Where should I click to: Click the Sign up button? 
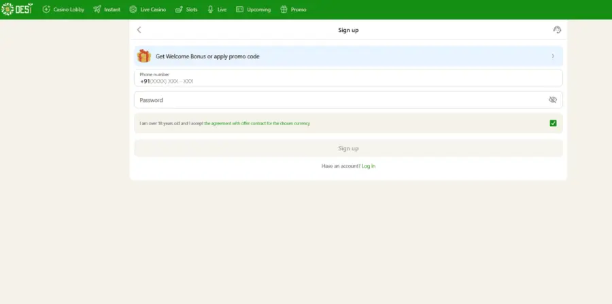coord(349,148)
